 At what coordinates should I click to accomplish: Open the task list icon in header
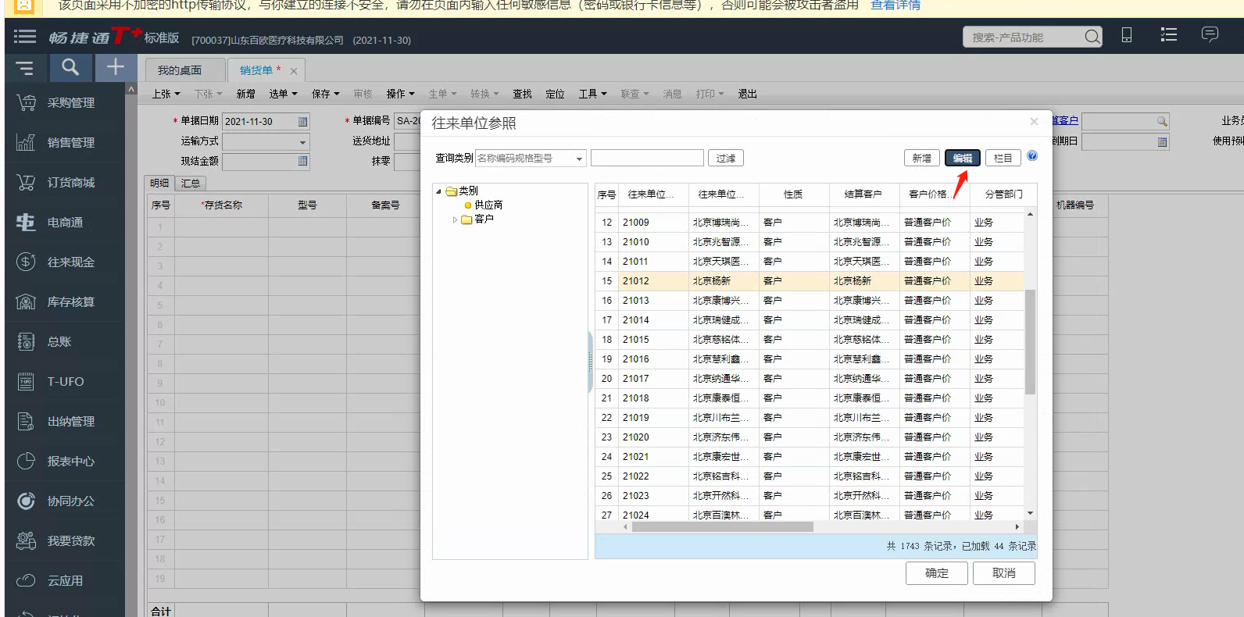pos(1169,35)
